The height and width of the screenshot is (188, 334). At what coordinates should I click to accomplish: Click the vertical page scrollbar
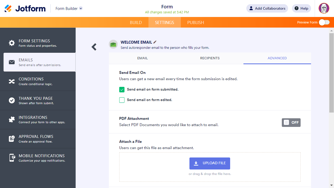coord(331,73)
